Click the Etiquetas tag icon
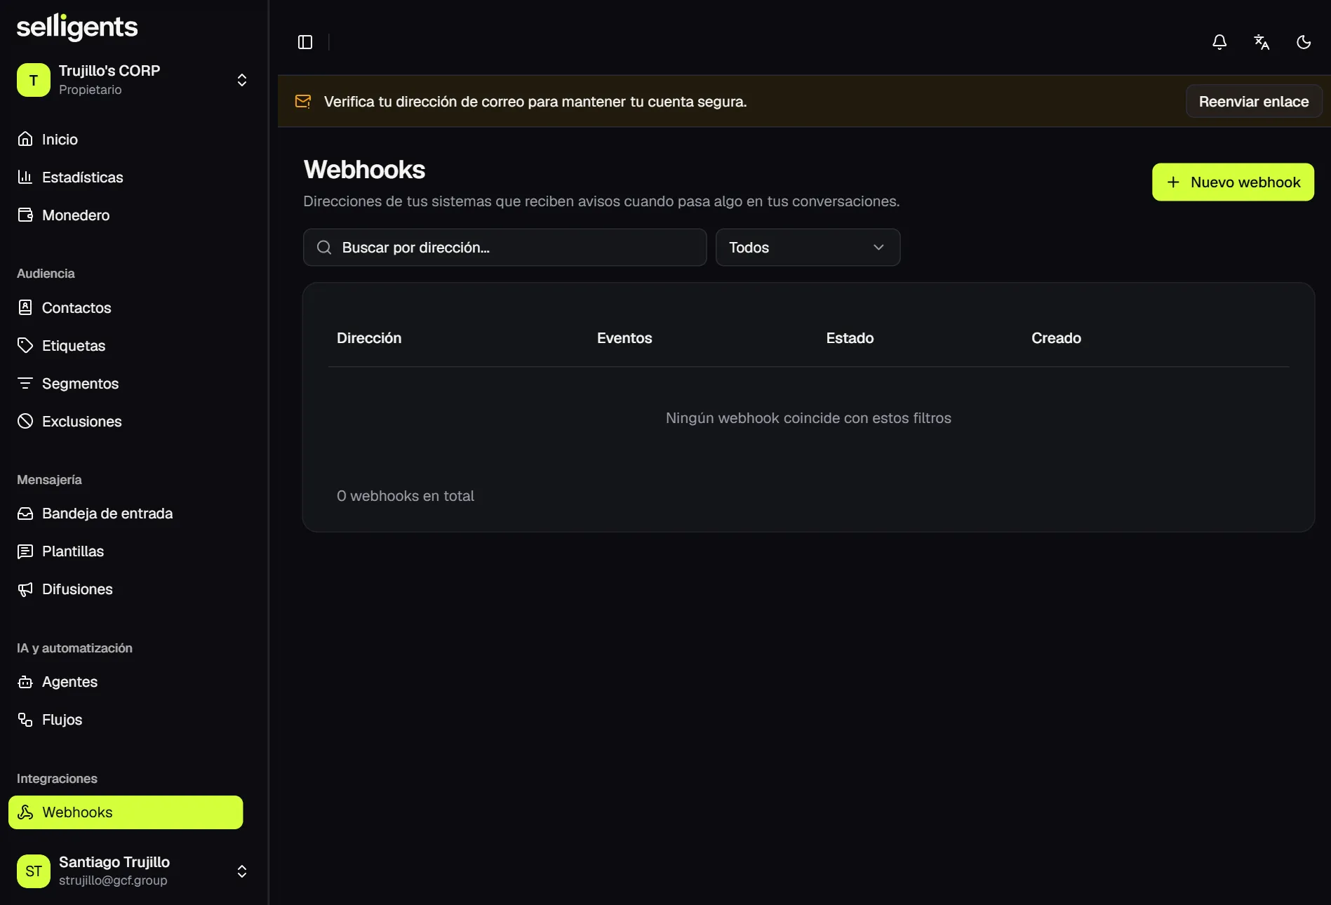The width and height of the screenshot is (1331, 905). (25, 345)
